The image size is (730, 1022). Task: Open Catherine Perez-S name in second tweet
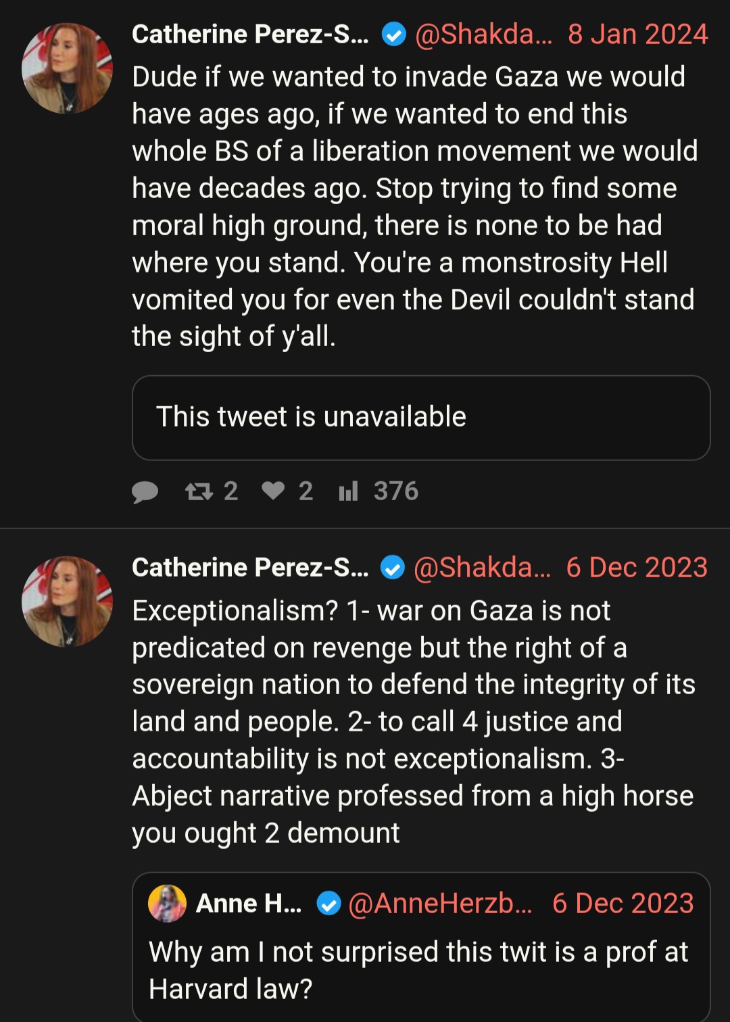(250, 567)
